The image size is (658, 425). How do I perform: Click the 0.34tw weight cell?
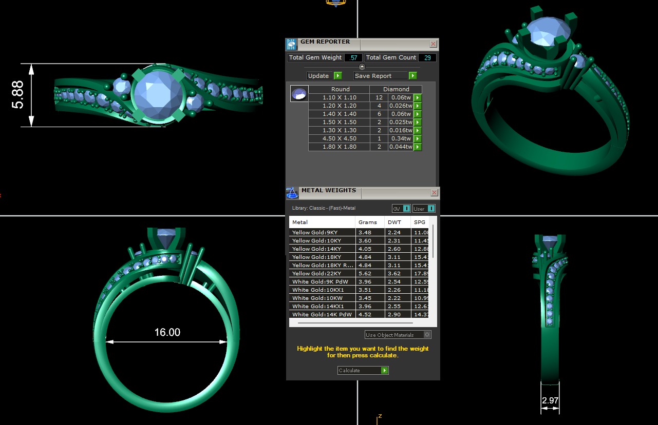pos(401,138)
